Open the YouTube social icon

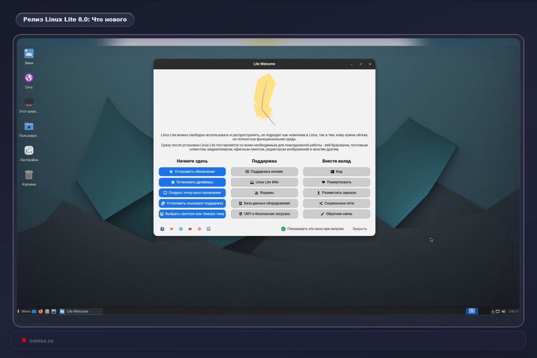tap(190, 229)
